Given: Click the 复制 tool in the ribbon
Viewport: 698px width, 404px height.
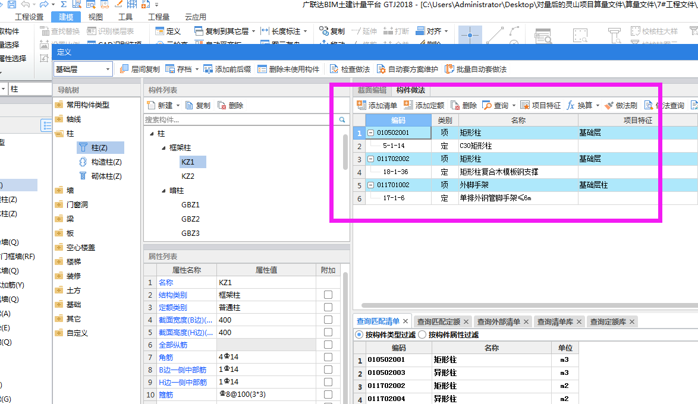Looking at the screenshot, I should point(332,31).
